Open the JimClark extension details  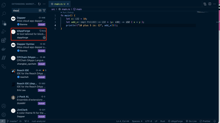(x=29, y=113)
